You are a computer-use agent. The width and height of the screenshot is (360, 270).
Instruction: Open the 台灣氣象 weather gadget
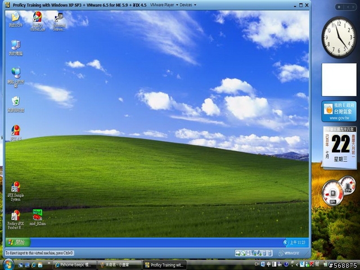(339, 111)
